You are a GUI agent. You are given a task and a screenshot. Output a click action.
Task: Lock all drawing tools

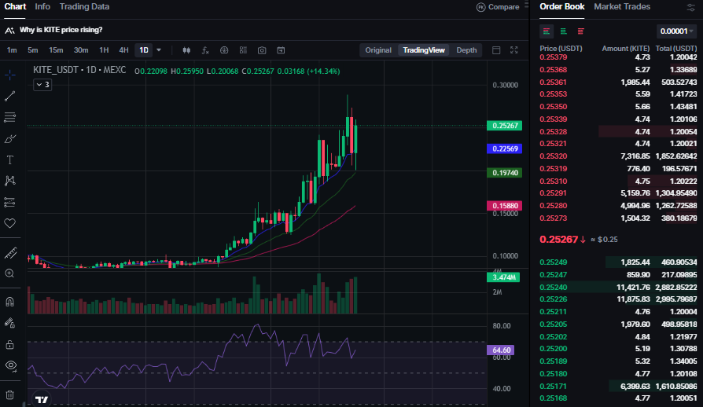[10, 344]
